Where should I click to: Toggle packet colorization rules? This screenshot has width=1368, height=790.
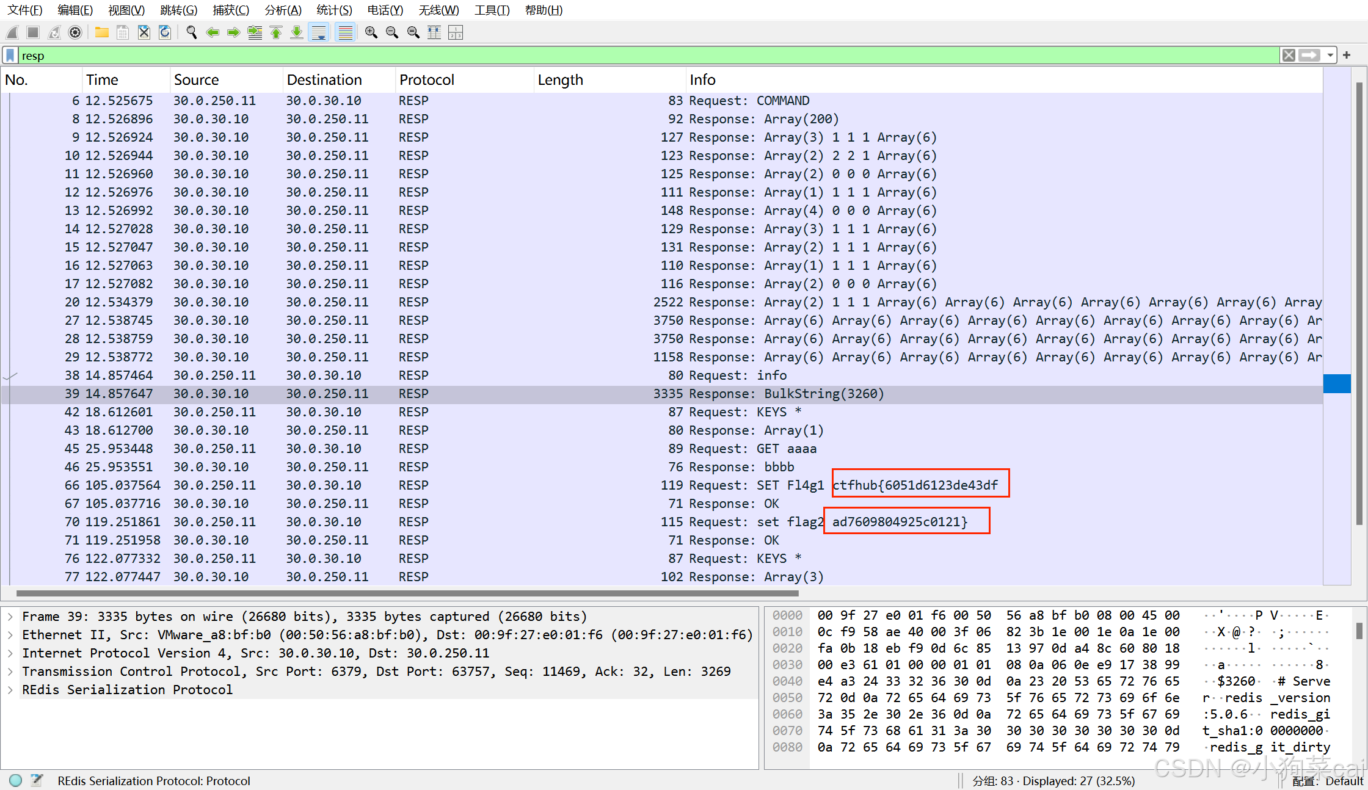(x=346, y=32)
